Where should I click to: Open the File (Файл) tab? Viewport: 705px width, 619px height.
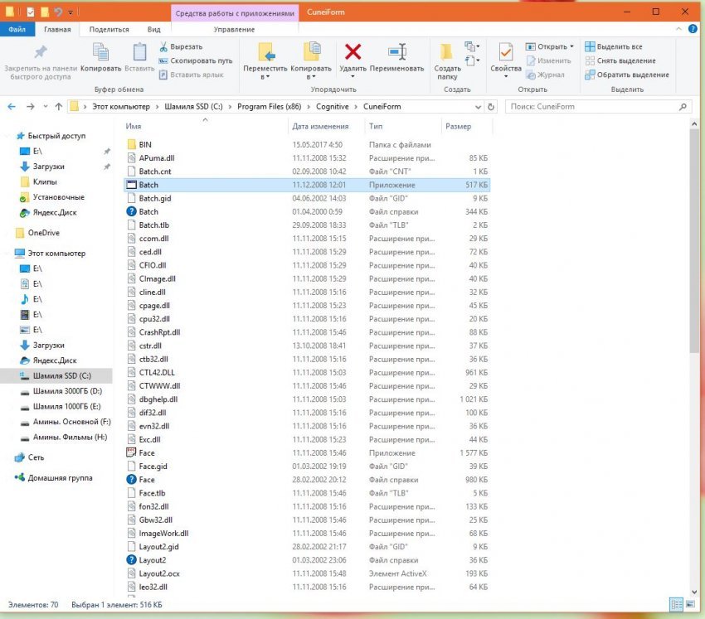[17, 29]
